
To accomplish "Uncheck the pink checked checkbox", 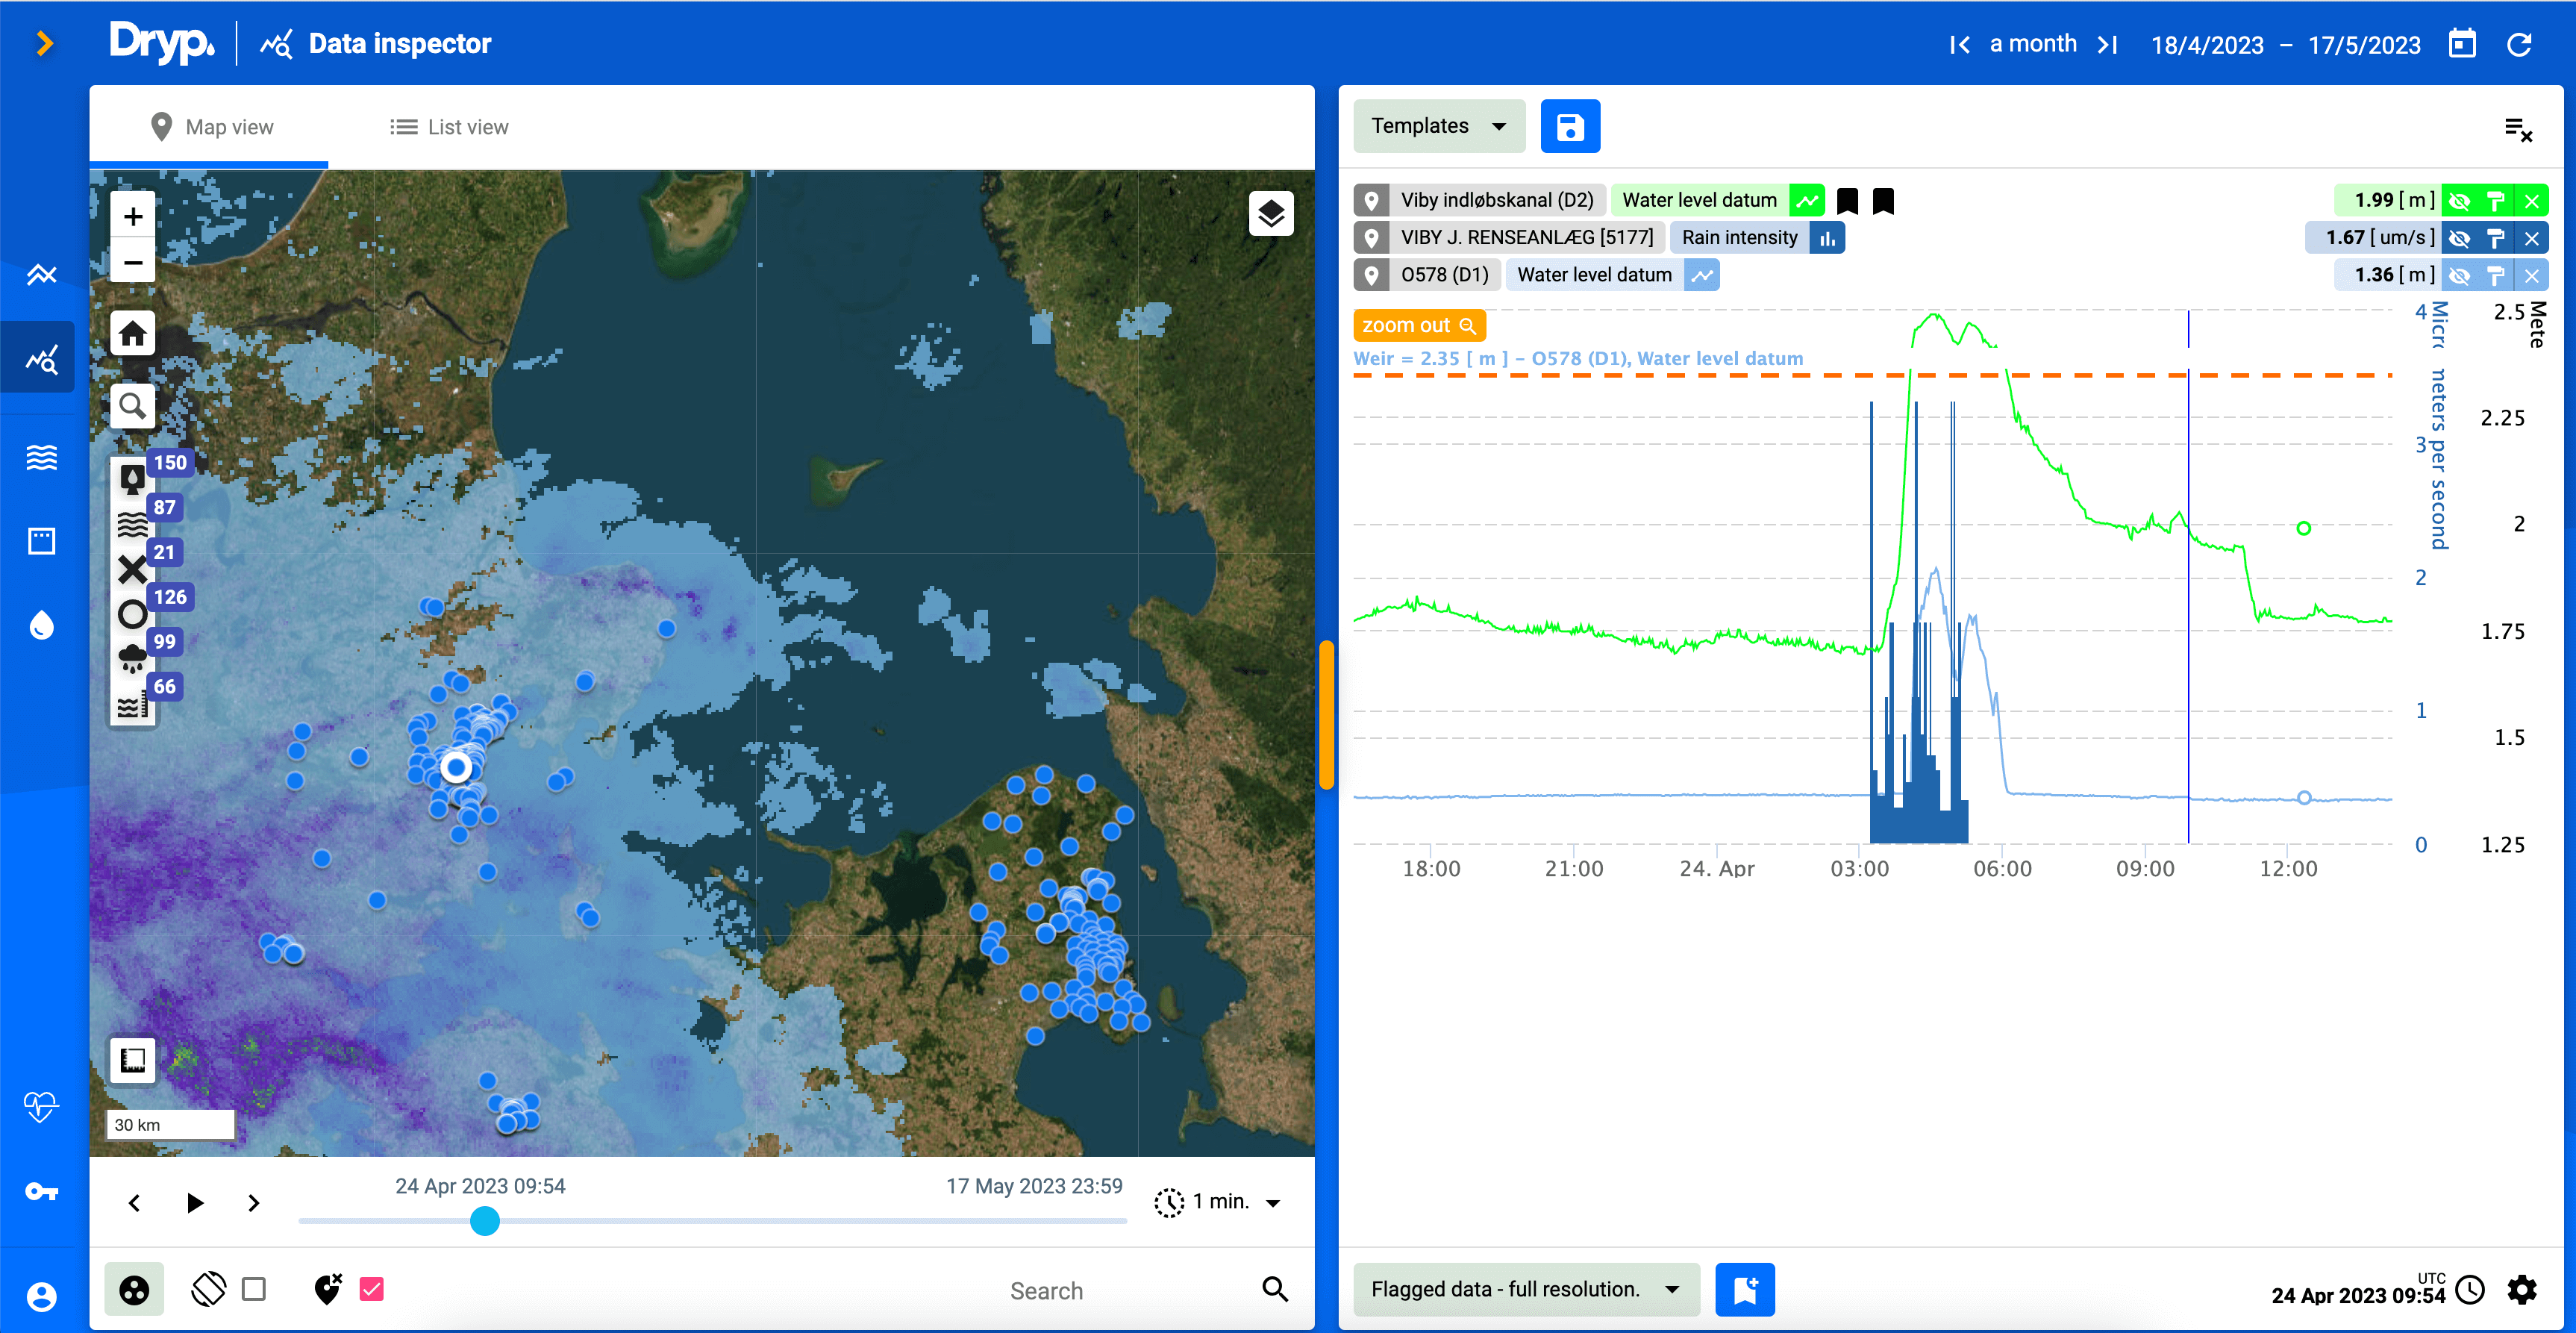I will tap(372, 1289).
